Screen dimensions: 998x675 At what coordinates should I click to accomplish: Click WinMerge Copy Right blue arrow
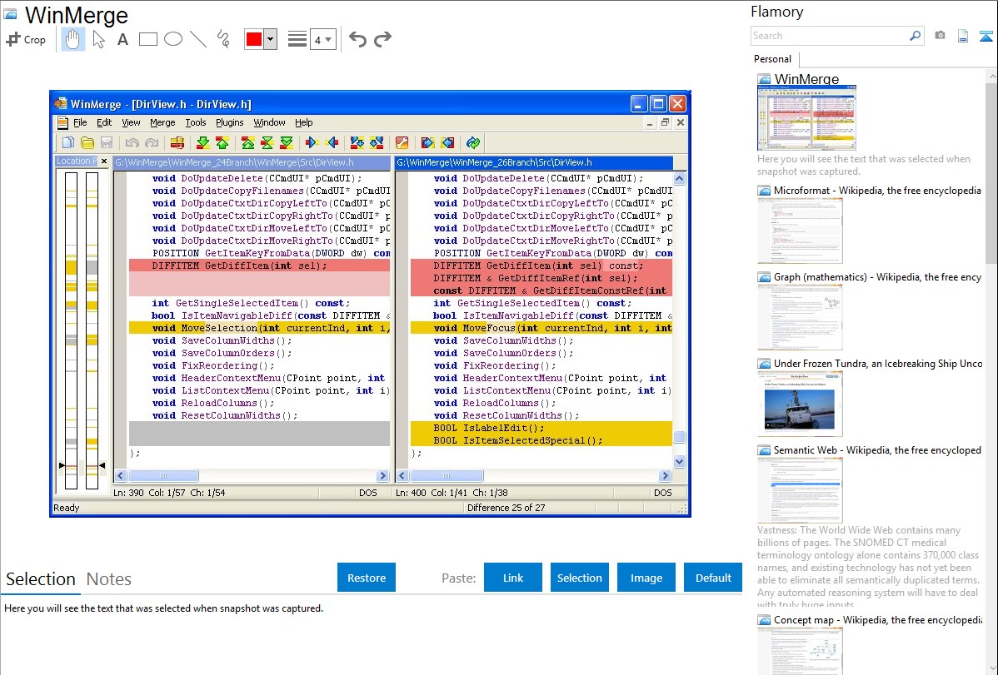(312, 143)
